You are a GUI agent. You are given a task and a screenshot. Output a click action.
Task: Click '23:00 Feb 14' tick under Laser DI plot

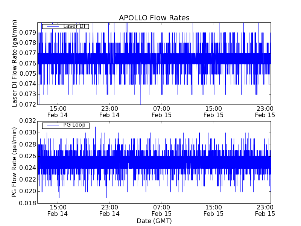[x=109, y=112]
